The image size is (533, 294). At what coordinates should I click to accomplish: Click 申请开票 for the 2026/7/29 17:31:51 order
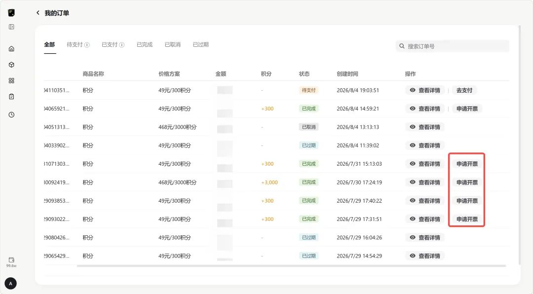467,219
